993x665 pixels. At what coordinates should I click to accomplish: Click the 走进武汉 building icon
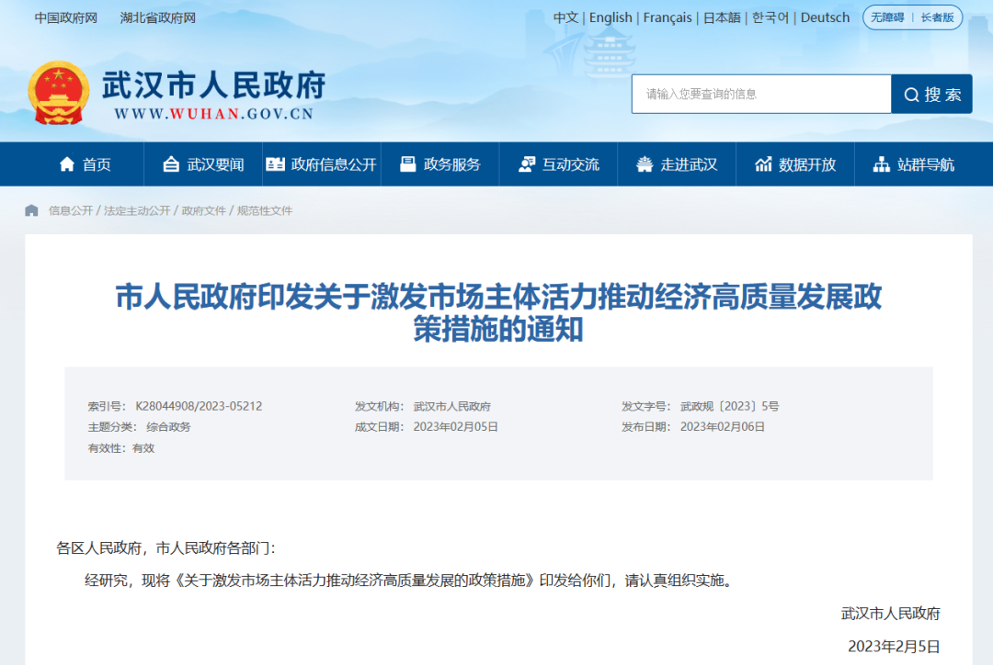[645, 164]
